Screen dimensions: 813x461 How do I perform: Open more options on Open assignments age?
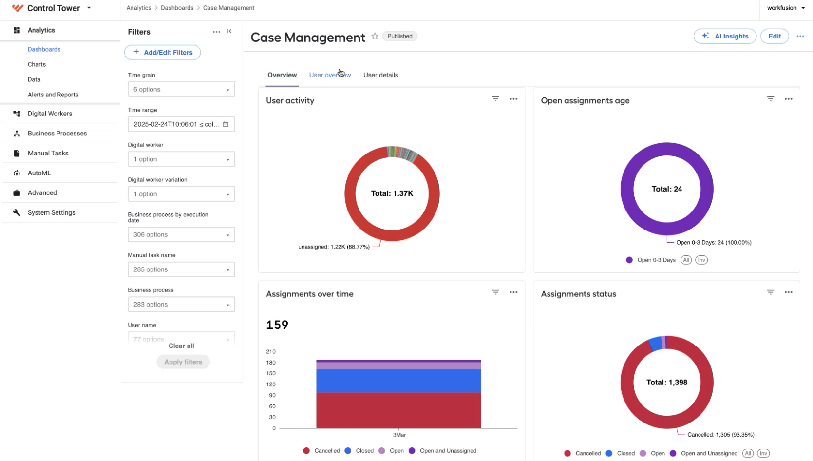[x=788, y=99]
